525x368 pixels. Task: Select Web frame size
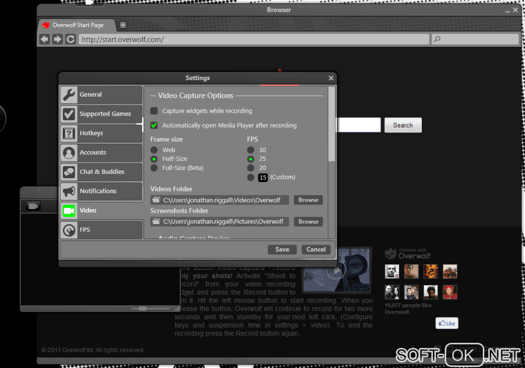[x=154, y=150]
